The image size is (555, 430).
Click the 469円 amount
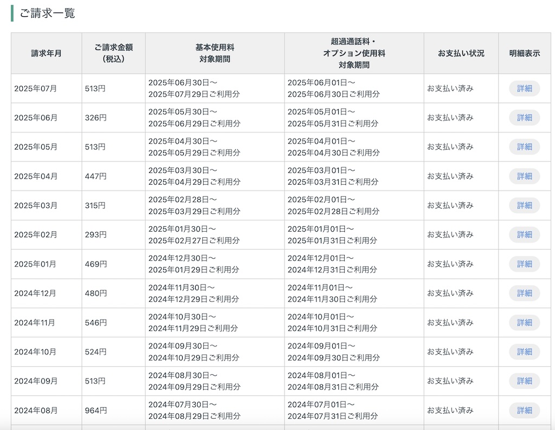[x=95, y=264]
